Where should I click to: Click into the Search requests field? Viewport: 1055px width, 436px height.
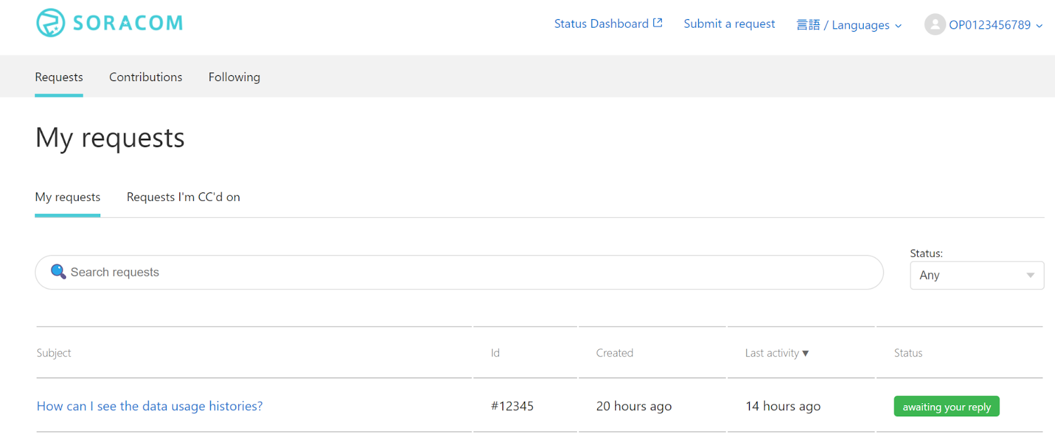pos(462,272)
